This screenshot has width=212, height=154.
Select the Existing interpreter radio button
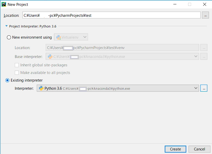7,80
